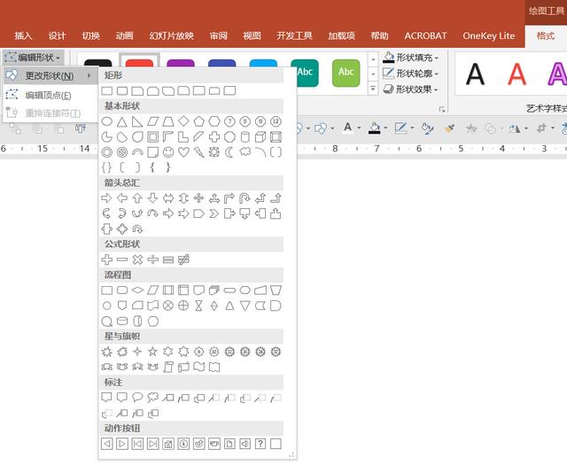Expand the shape styles gallery more arrow

click(x=373, y=89)
